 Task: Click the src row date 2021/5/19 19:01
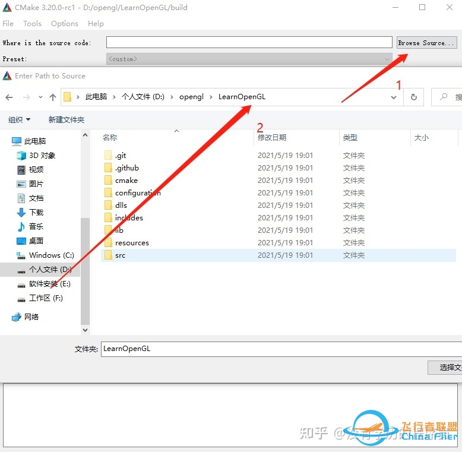[x=285, y=255]
